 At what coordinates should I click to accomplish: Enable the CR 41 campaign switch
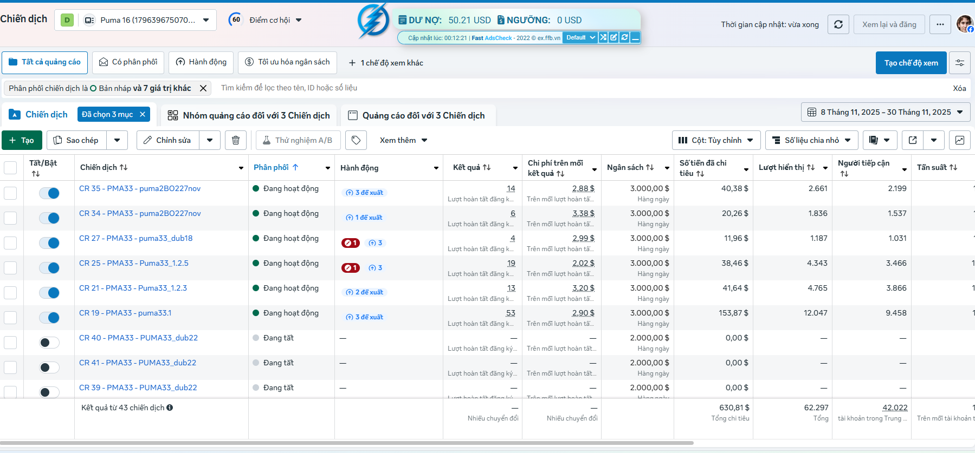49,367
